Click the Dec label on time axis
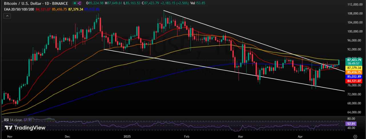Image resolution: width=366 pixels, height=139 pixels. [67, 136]
